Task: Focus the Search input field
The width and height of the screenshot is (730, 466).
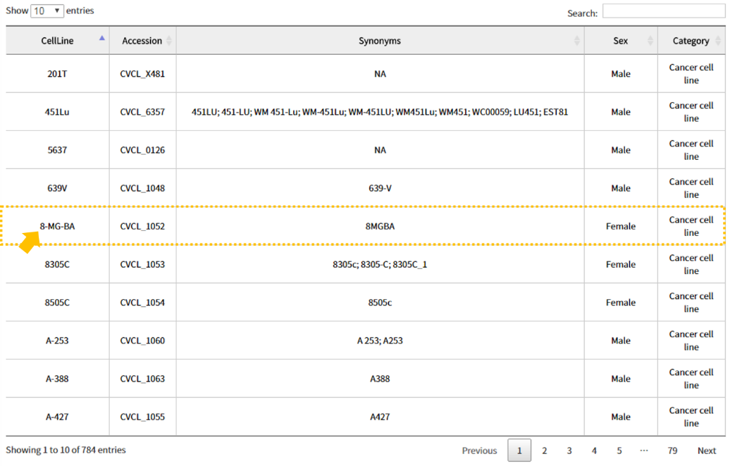Action: point(664,11)
